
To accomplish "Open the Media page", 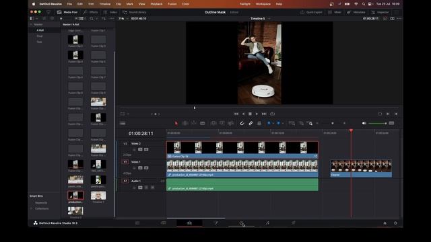I will coord(137,223).
